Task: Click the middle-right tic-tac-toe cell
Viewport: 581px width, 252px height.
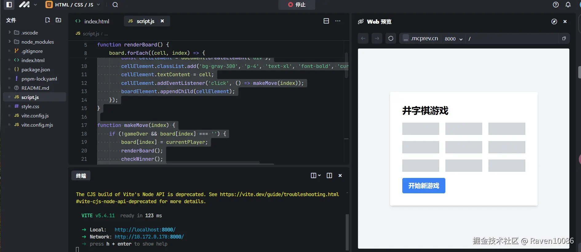Action: 507,147
